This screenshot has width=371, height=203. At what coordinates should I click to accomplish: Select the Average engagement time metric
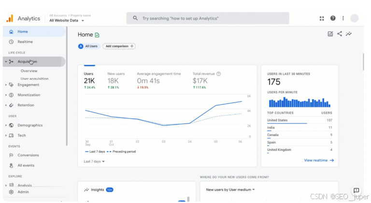[159, 81]
